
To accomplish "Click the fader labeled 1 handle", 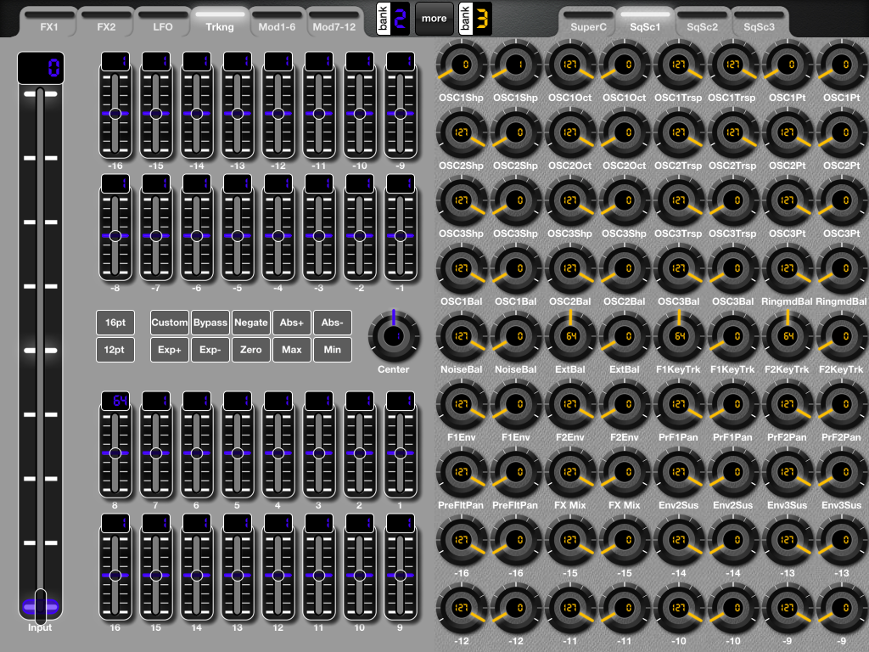I will click(401, 453).
